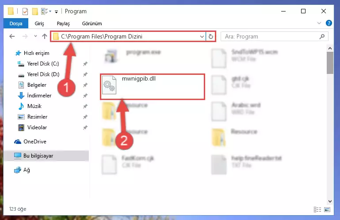The image size is (340, 220).
Task: Select Hızlı erişim in navigation pane
Action: (x=32, y=53)
